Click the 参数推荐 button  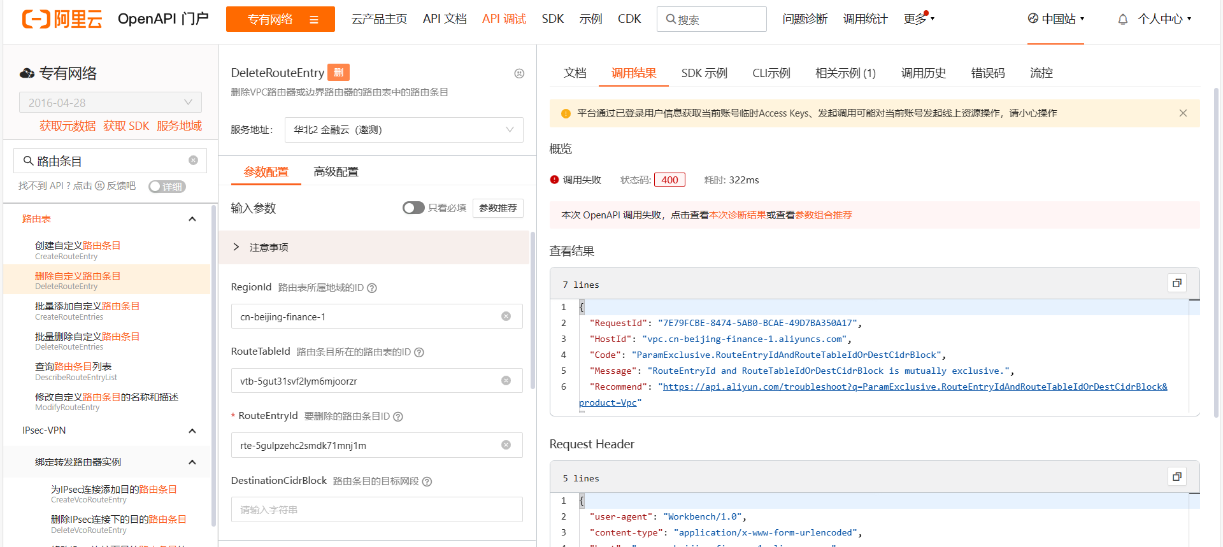pyautogui.click(x=498, y=208)
